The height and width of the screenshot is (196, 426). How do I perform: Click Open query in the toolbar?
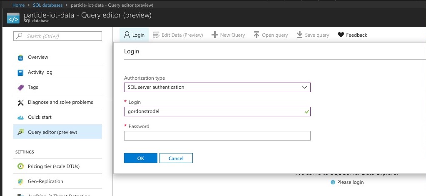[x=271, y=35]
